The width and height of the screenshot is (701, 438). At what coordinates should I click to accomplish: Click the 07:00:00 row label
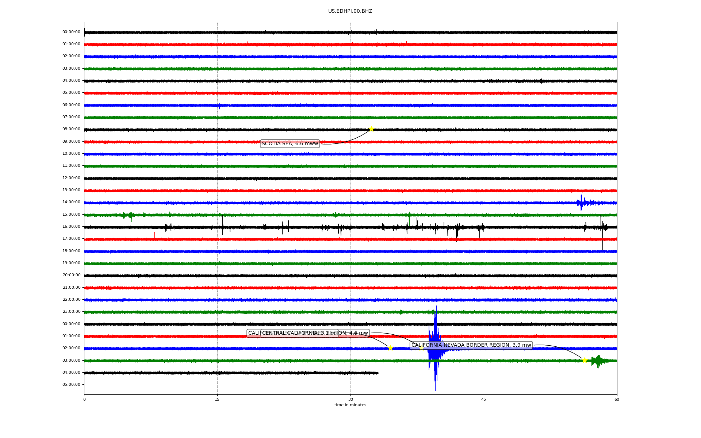(x=71, y=117)
